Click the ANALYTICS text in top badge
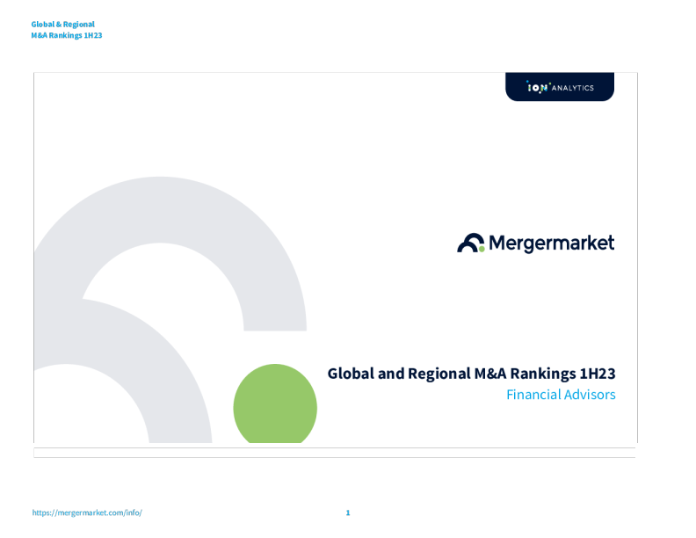This screenshot has height=538, width=696. (572, 88)
